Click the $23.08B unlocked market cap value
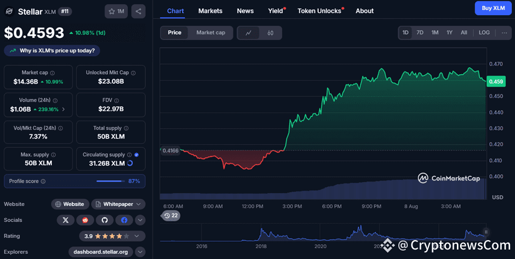Screen dimensions: 515x259 tap(111, 82)
